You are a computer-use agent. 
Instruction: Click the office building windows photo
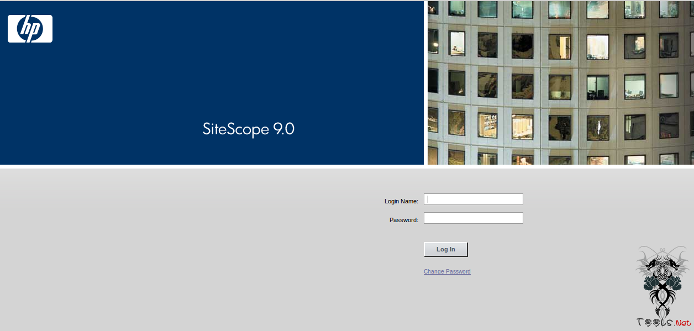point(561,83)
